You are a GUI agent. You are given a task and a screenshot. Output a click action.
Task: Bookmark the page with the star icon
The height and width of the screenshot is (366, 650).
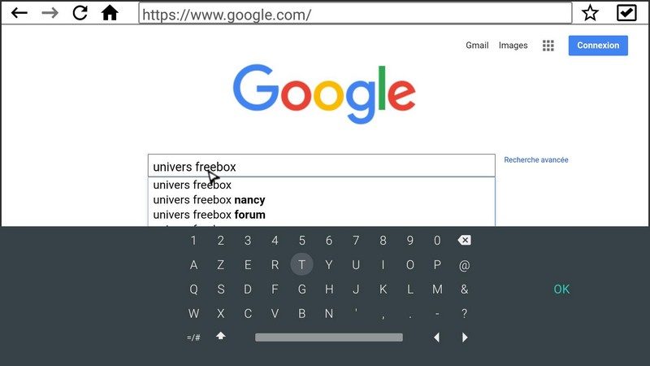tap(590, 13)
